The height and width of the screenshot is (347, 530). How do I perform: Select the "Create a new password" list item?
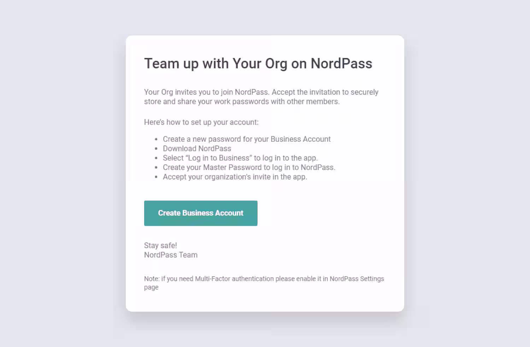[x=247, y=139]
